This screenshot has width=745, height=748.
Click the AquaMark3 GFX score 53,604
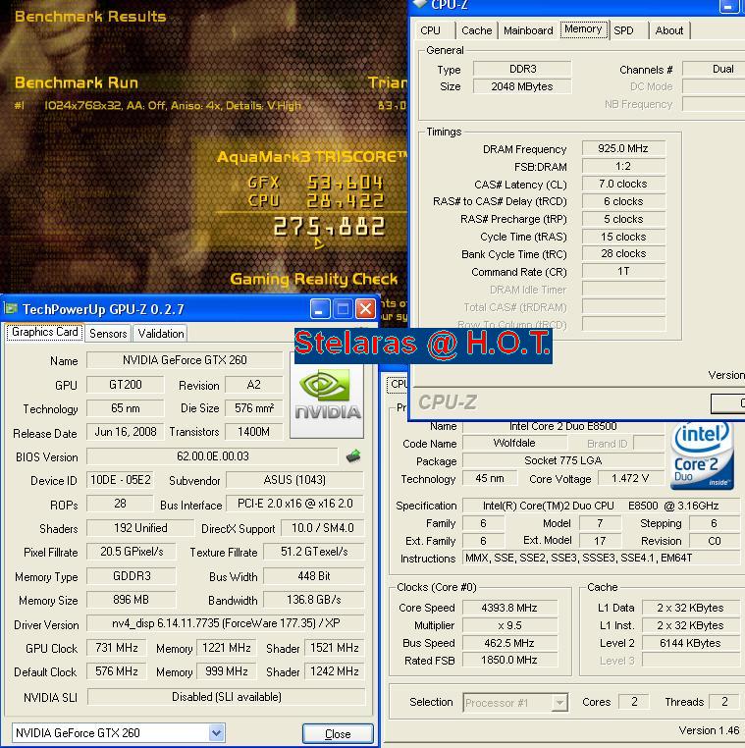345,183
